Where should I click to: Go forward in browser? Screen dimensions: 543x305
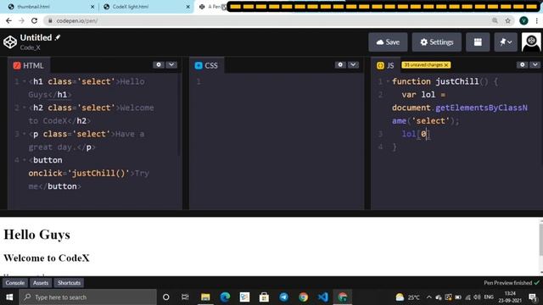click(21, 20)
